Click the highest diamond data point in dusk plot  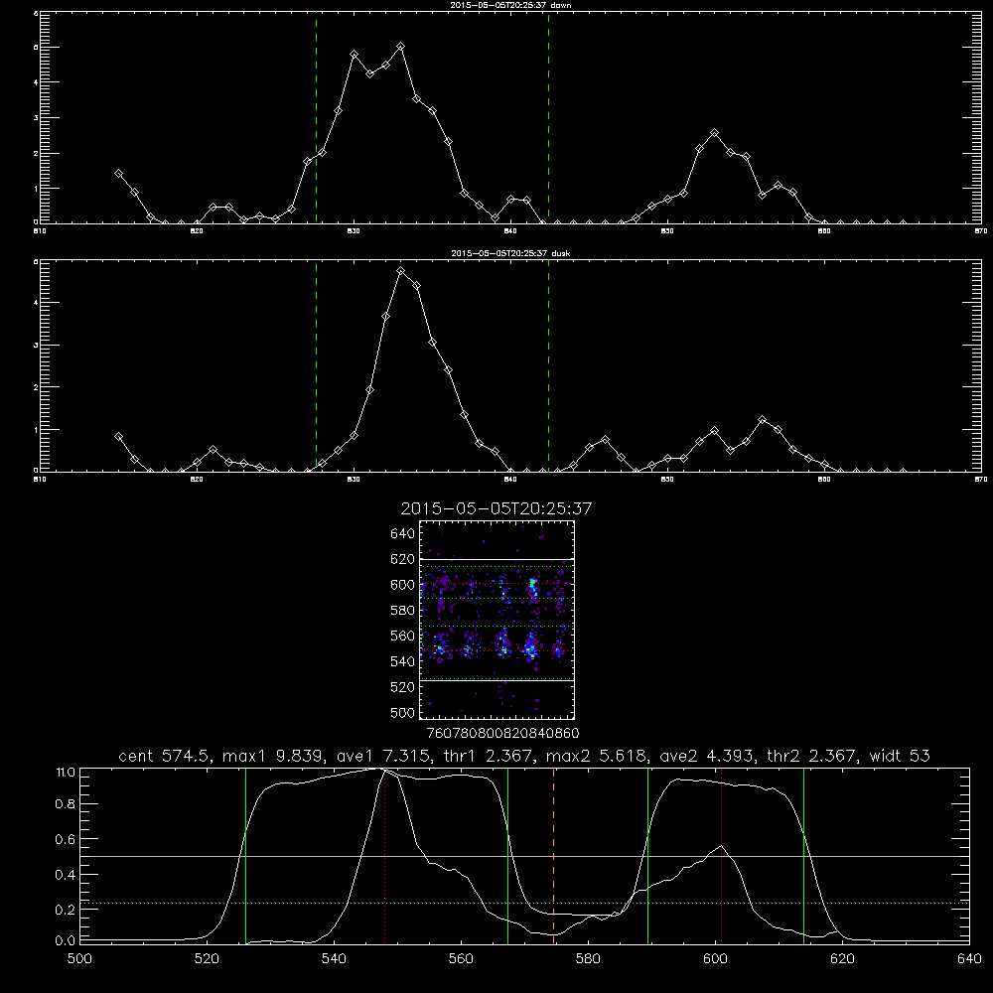(401, 271)
